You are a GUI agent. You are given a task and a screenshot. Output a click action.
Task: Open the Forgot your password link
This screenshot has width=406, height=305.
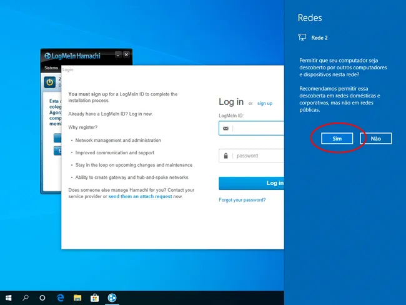[242, 200]
